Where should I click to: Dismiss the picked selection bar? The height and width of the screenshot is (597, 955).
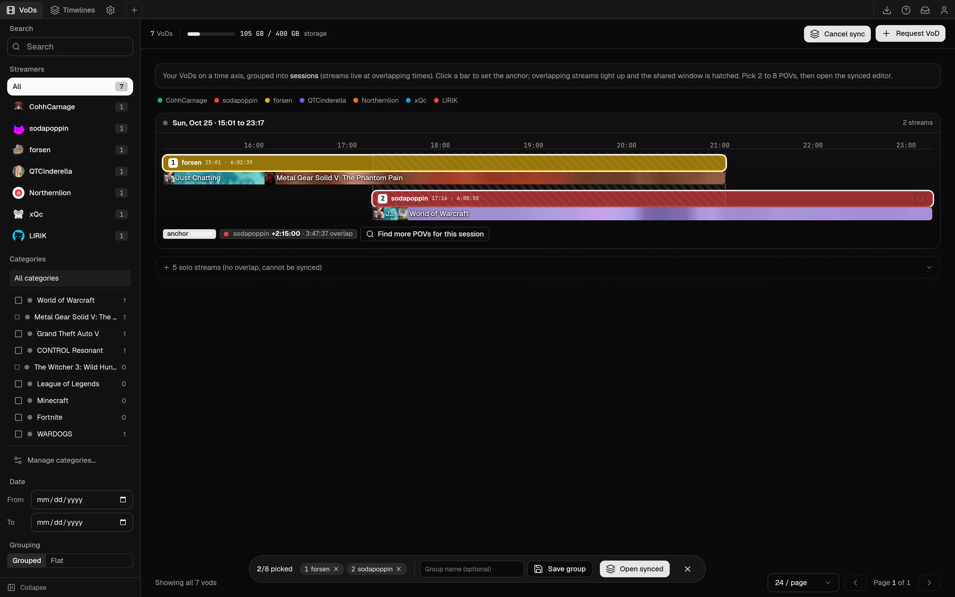(x=687, y=569)
